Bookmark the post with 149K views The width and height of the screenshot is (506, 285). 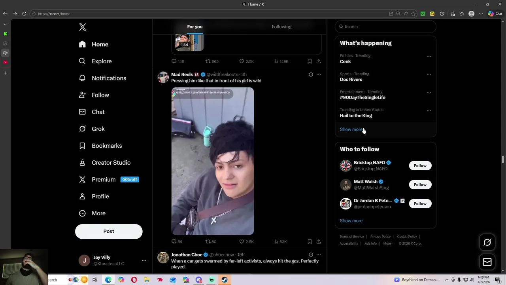310,61
